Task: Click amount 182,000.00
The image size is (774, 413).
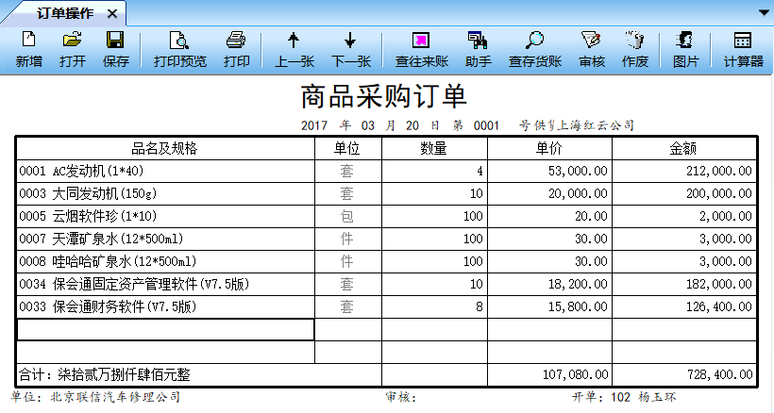Action: (684, 285)
